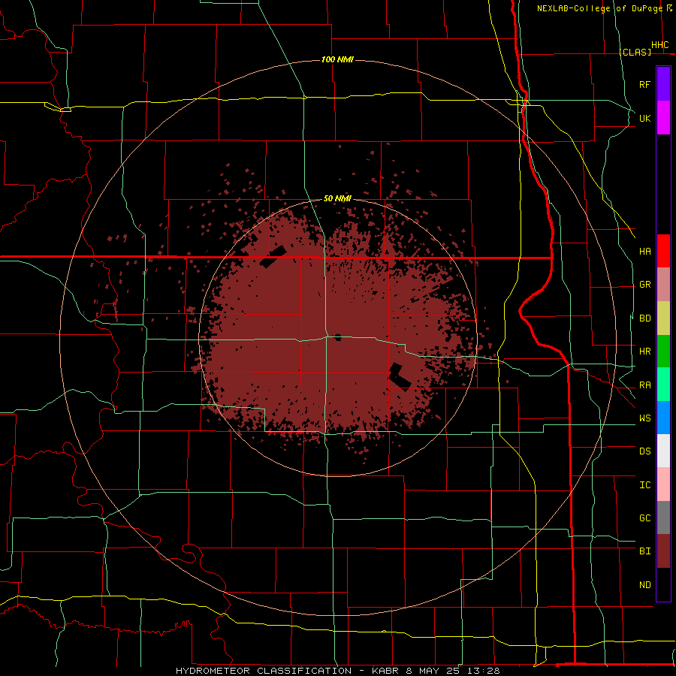Click the GC legend label
Image resolution: width=676 pixels, height=676 pixels.
[644, 518]
